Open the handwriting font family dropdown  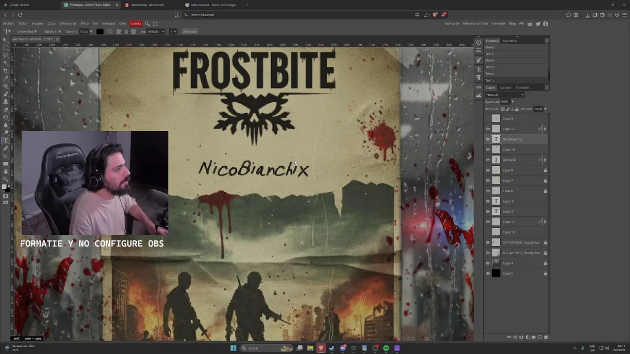pos(26,31)
